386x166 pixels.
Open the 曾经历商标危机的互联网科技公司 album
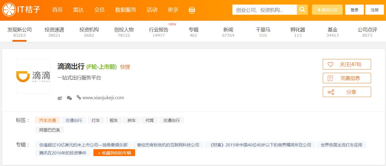[168, 145]
